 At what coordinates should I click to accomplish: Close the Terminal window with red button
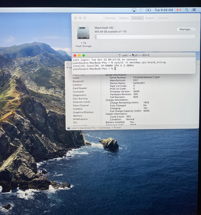click(75, 55)
